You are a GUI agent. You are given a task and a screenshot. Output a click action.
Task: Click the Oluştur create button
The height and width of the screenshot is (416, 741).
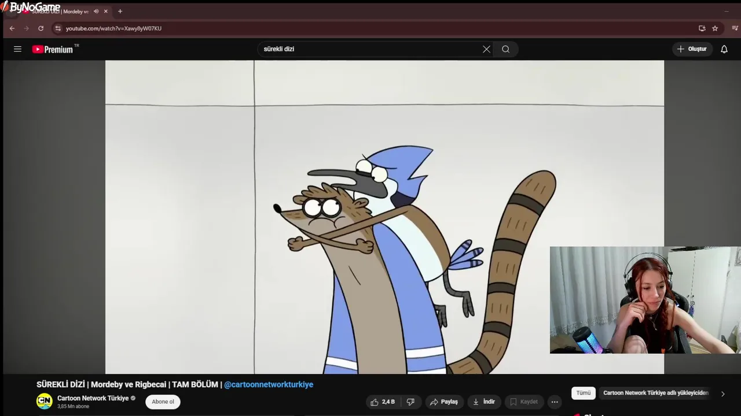click(x=692, y=49)
